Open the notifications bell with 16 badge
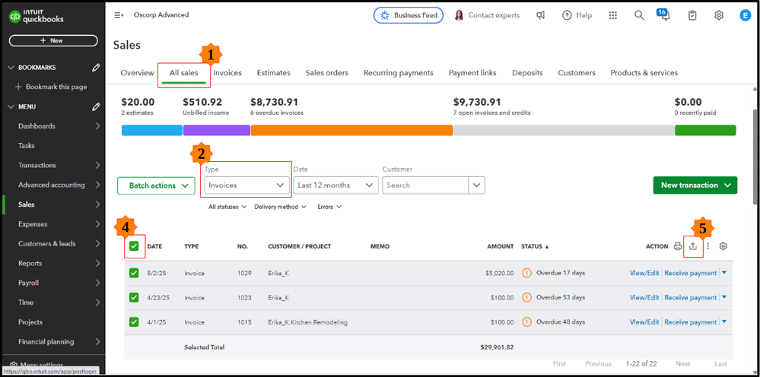 tap(664, 14)
